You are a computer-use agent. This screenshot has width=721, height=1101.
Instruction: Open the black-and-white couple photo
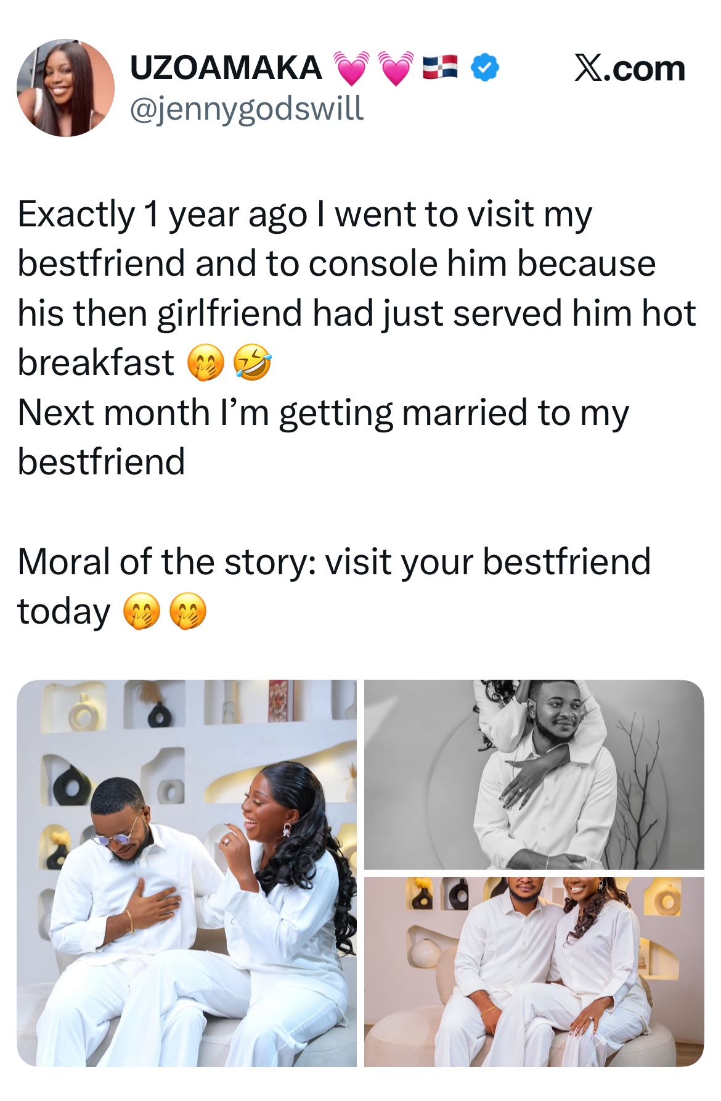pos(534,774)
